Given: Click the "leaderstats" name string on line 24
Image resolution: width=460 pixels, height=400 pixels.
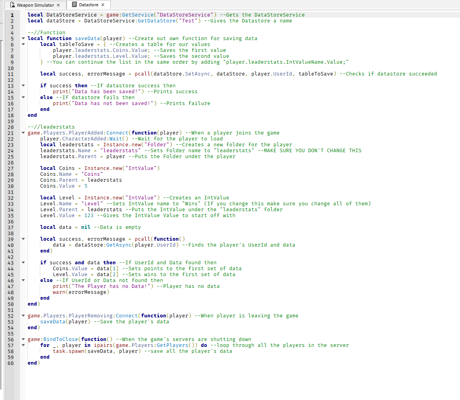Looking at the screenshot, I should [120, 150].
